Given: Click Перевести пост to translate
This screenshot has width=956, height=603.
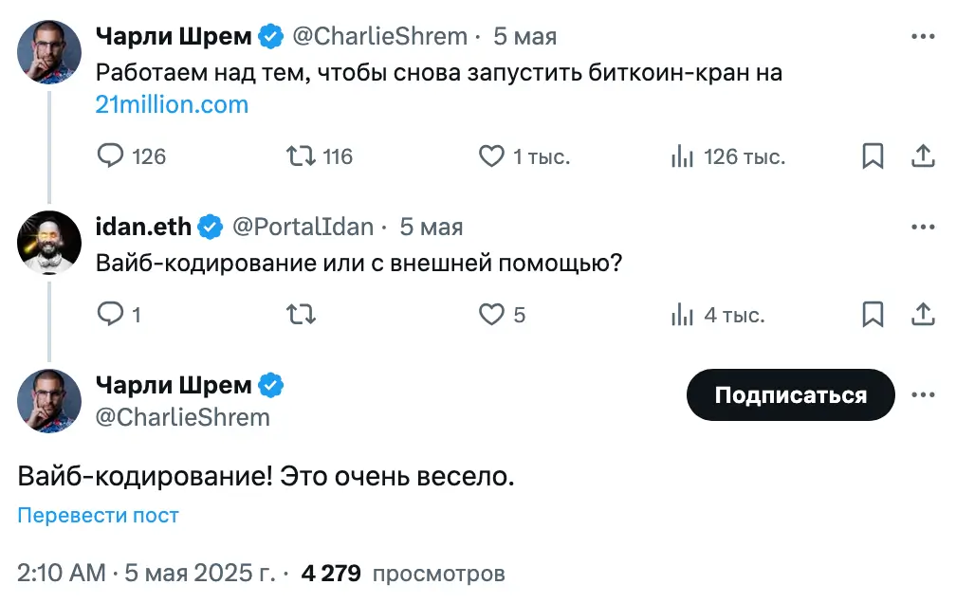Looking at the screenshot, I should point(98,516).
